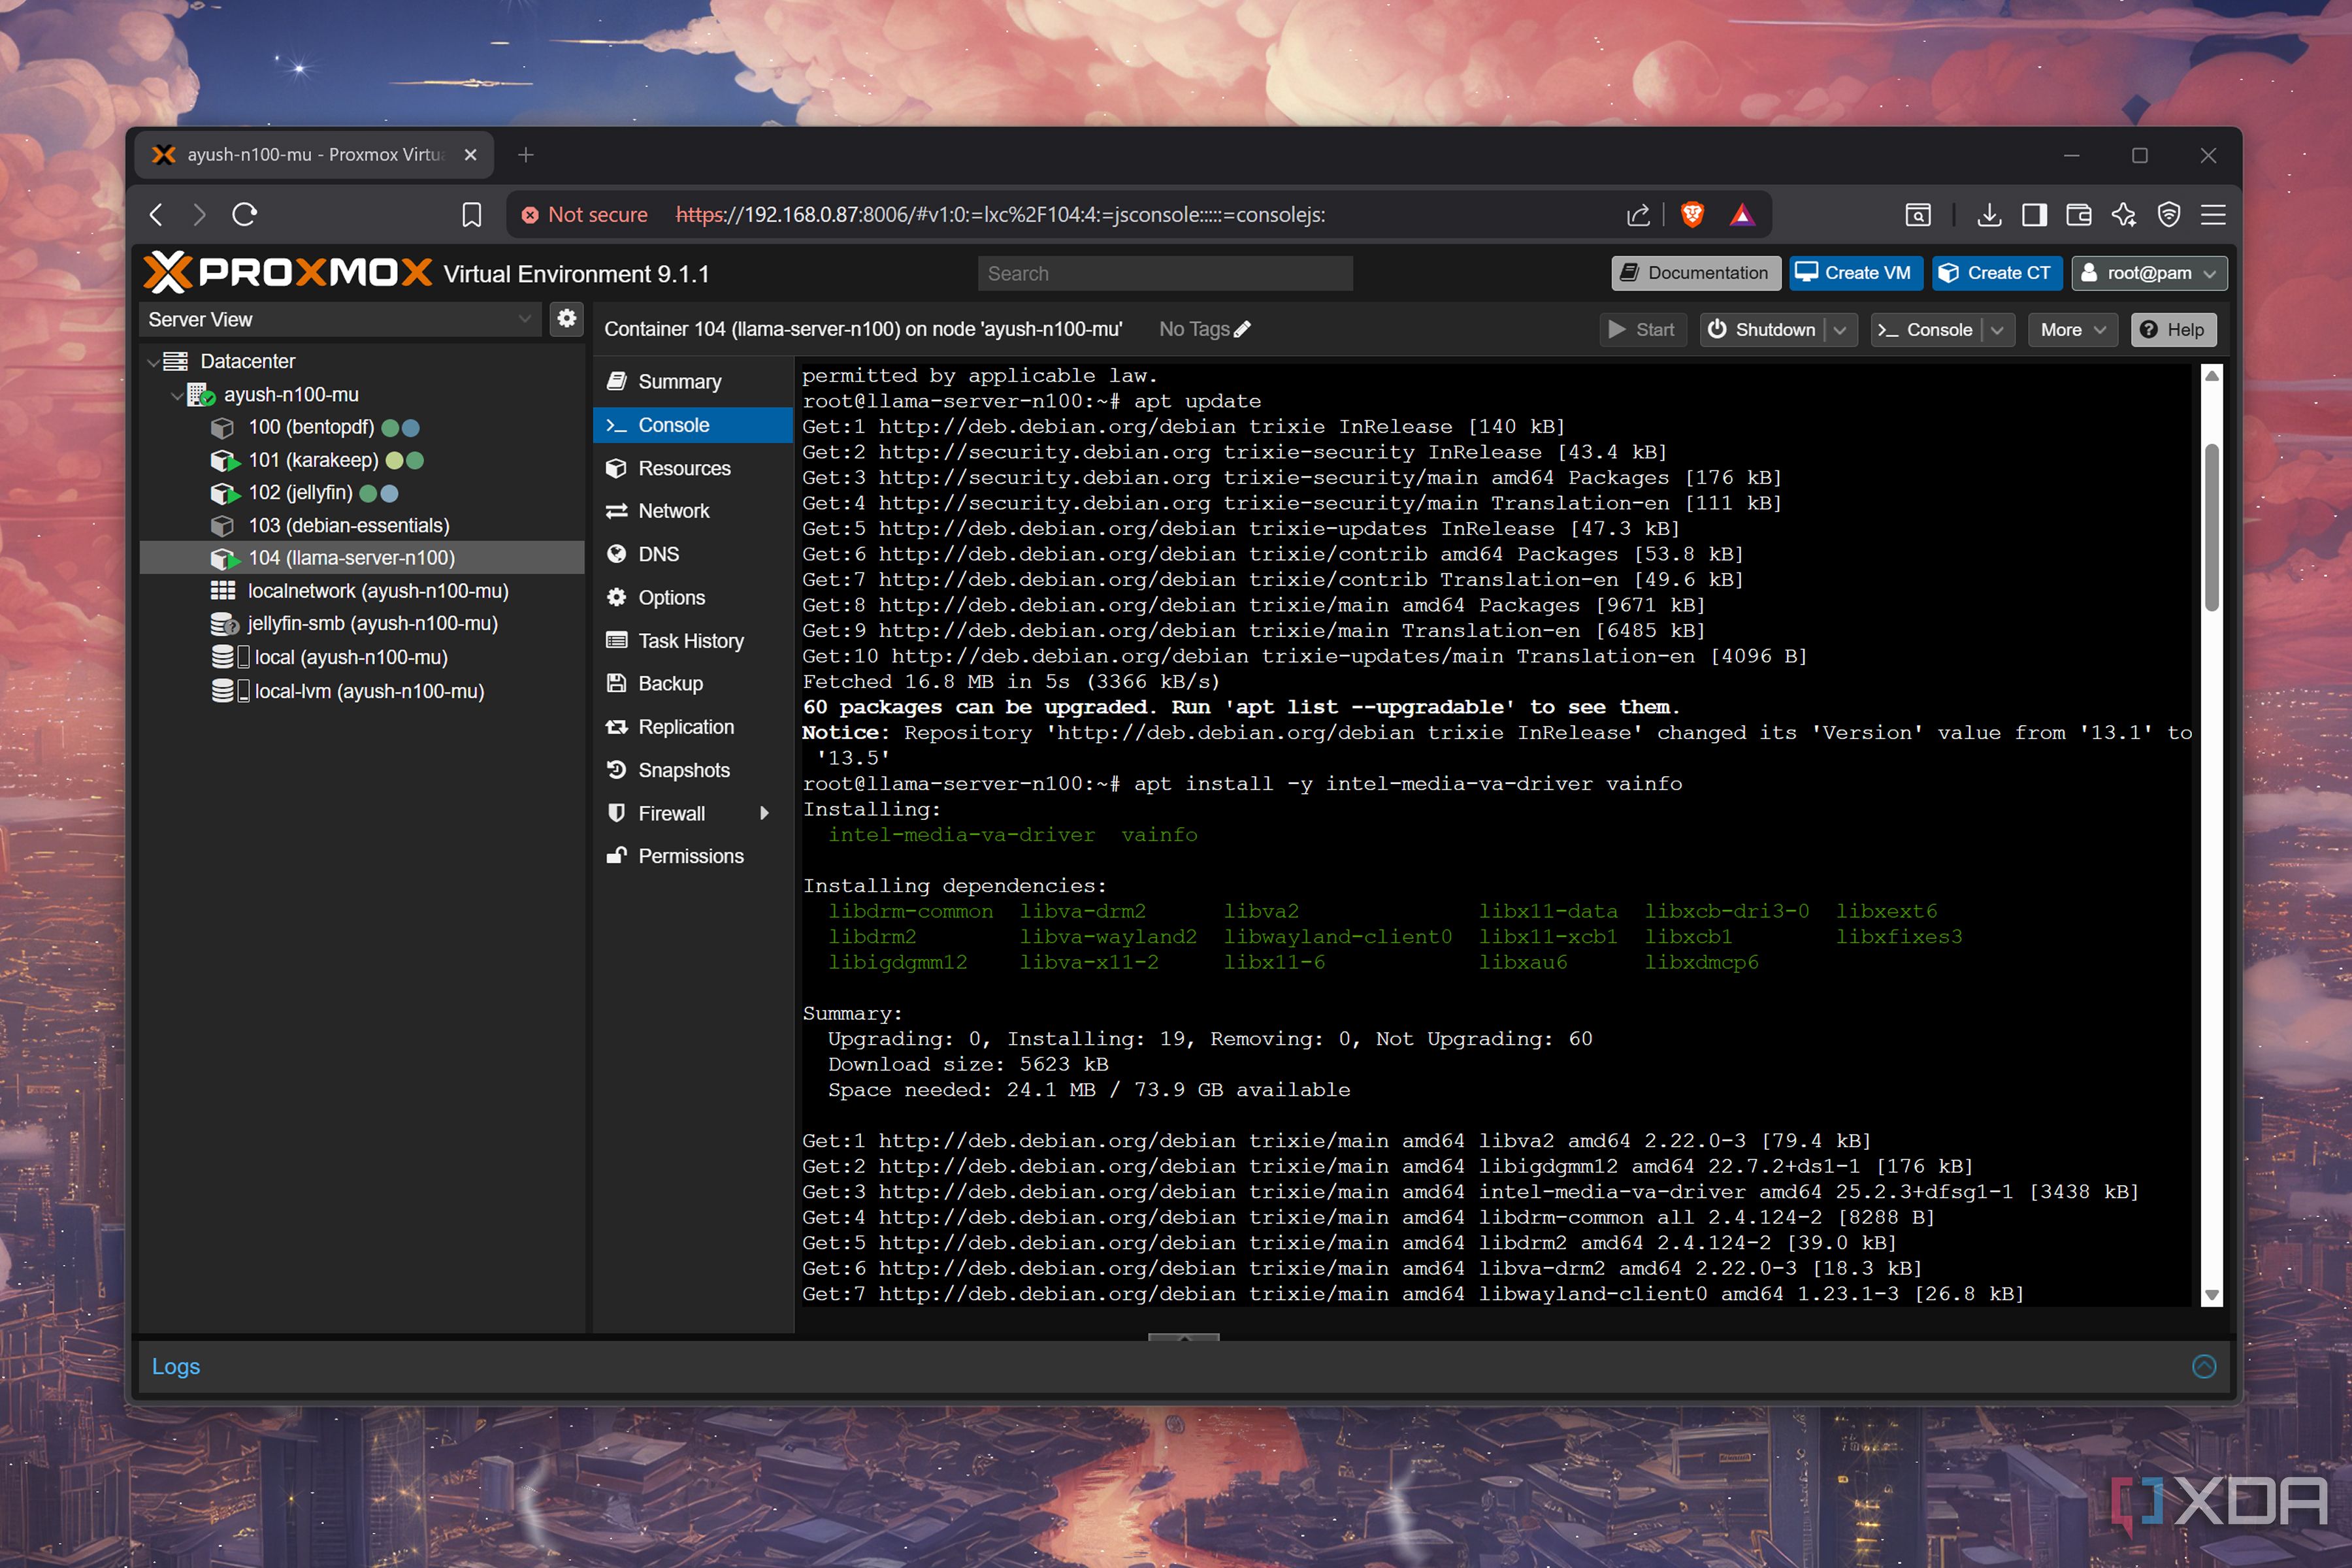
Task: Expand the Logs panel circle arrow
Action: 2204,1366
